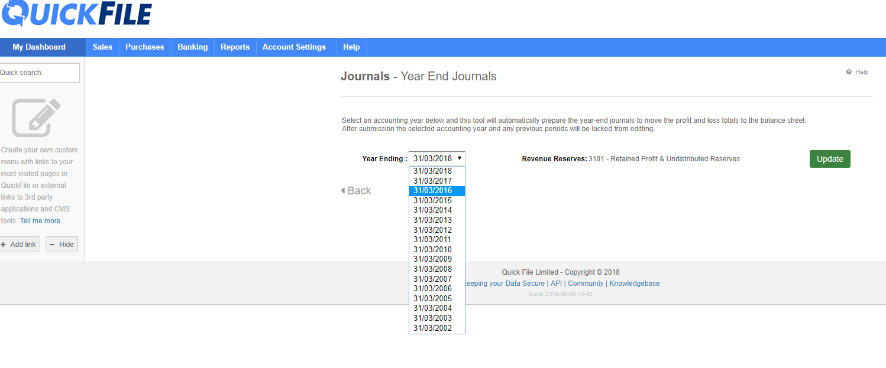This screenshot has width=886, height=368.
Task: Click the Build 2018-06-08-13-43 text
Action: click(561, 294)
